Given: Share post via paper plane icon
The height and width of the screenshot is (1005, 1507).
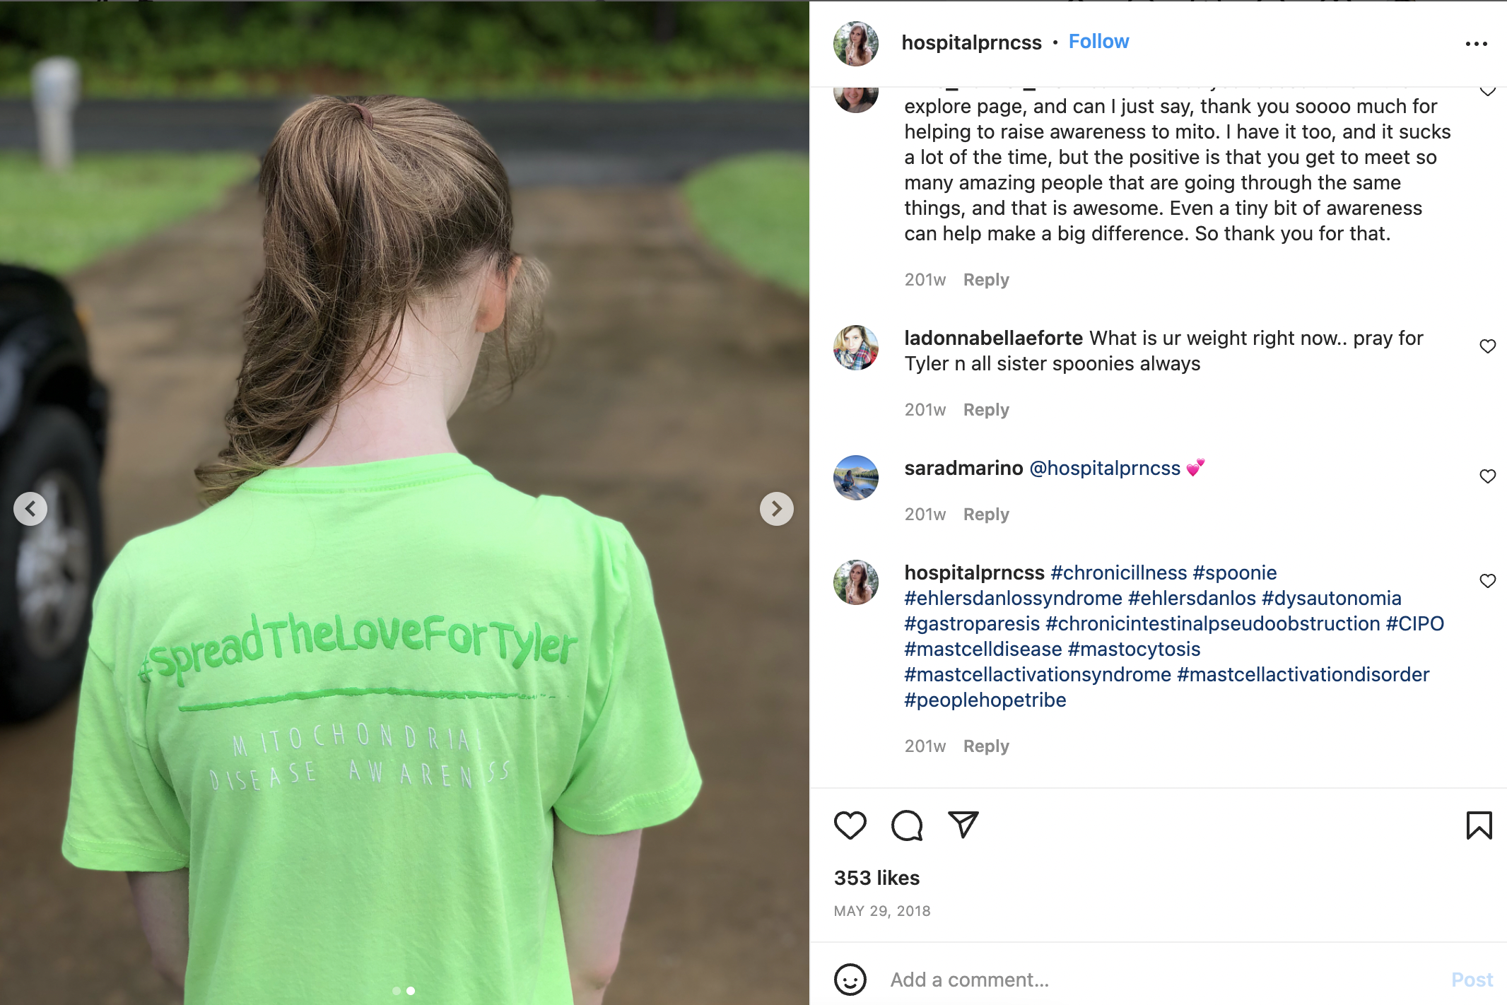Looking at the screenshot, I should (963, 825).
